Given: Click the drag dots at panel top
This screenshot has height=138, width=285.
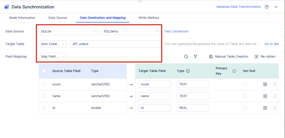Looking at the screenshot, I should click(x=140, y=1).
